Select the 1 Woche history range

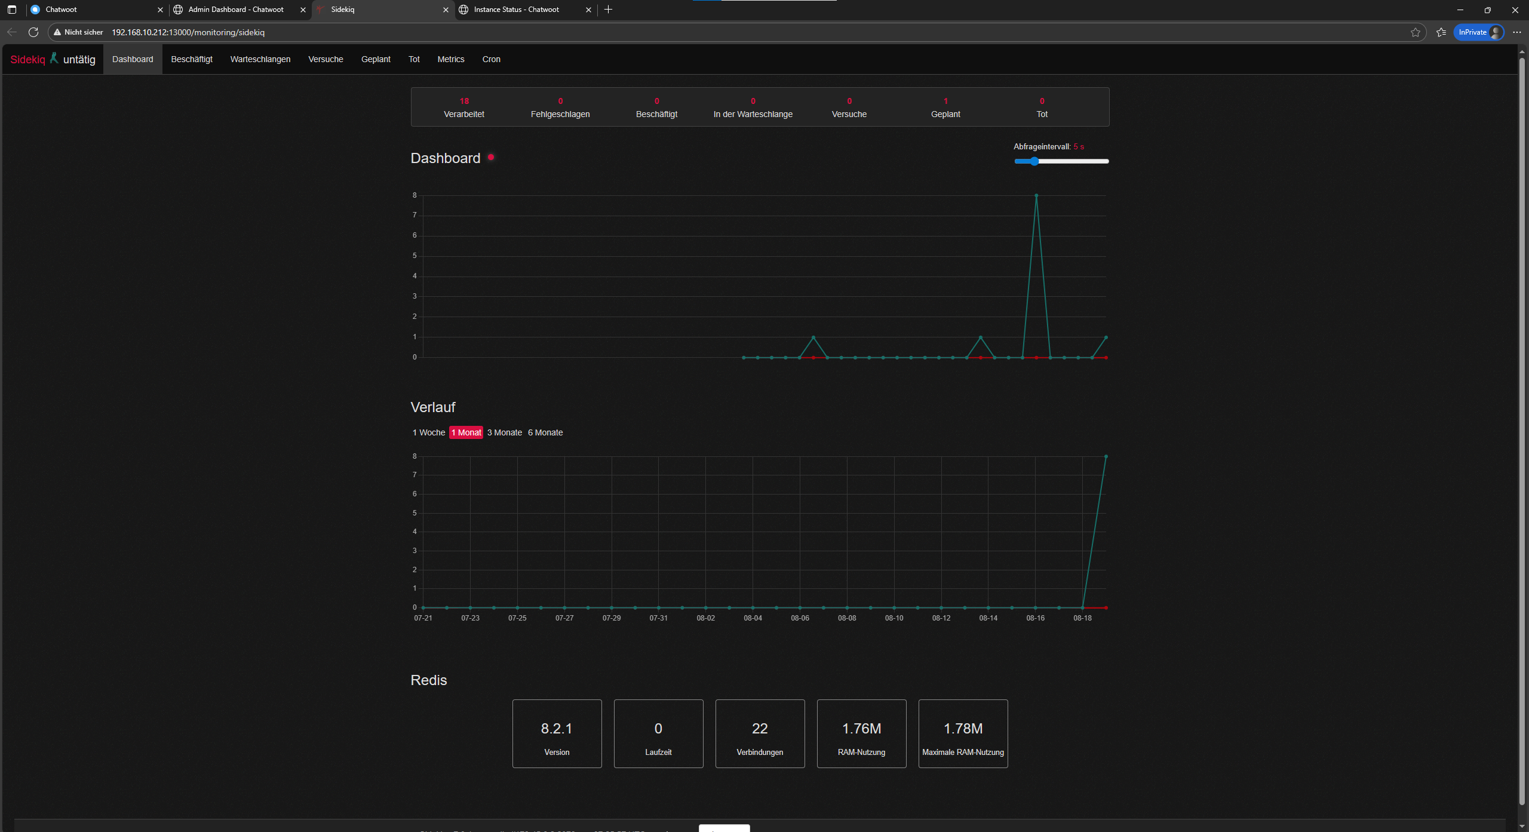tap(429, 432)
